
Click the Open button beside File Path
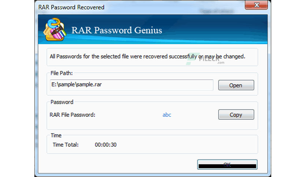point(236,85)
